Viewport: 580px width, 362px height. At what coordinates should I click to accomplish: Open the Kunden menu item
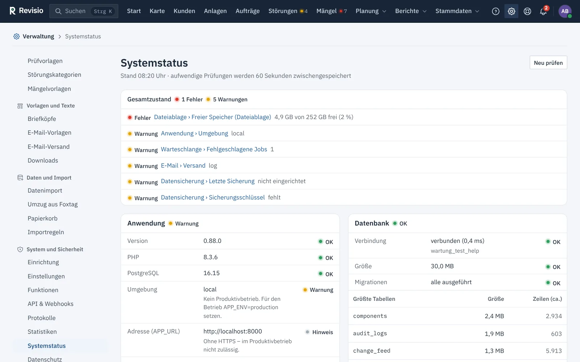pyautogui.click(x=184, y=11)
